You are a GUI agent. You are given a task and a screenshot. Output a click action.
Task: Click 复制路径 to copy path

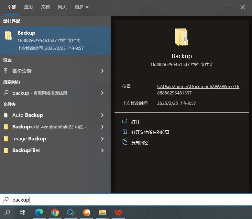pyautogui.click(x=139, y=143)
